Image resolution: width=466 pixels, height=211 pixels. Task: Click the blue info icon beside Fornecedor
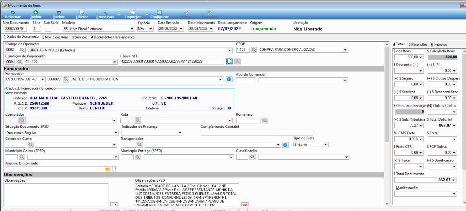coord(229,79)
